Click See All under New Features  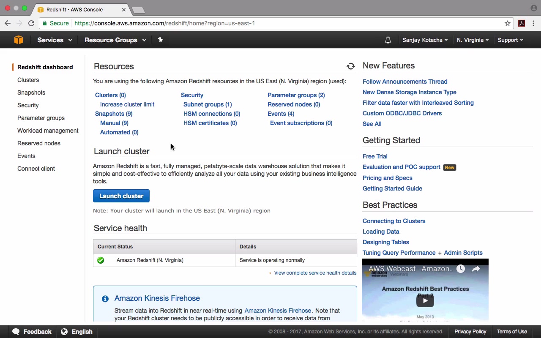[x=372, y=124]
